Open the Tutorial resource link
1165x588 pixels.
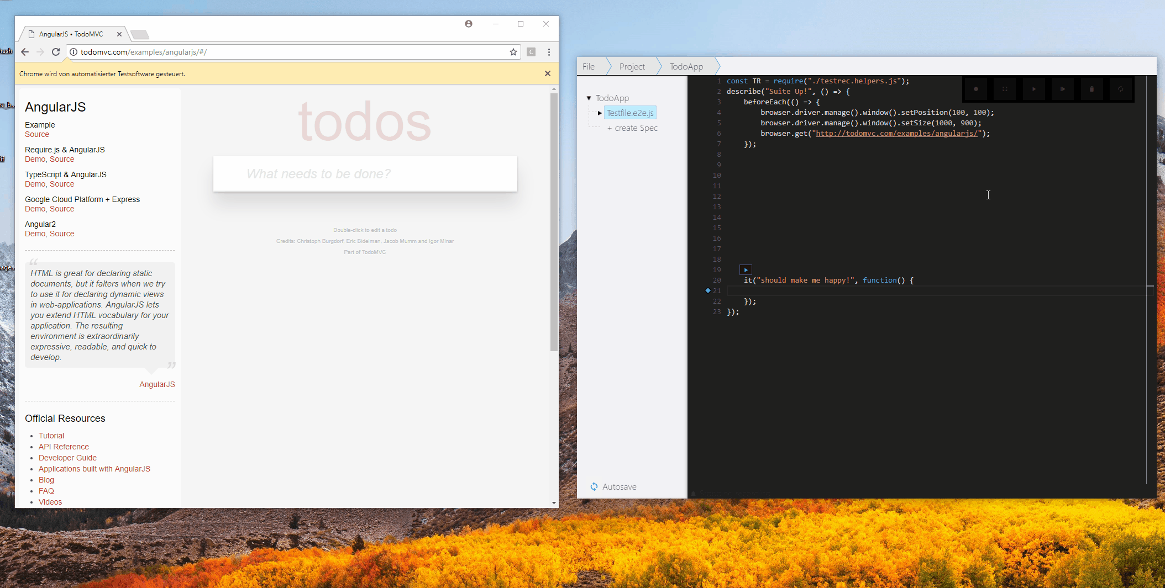pos(51,436)
